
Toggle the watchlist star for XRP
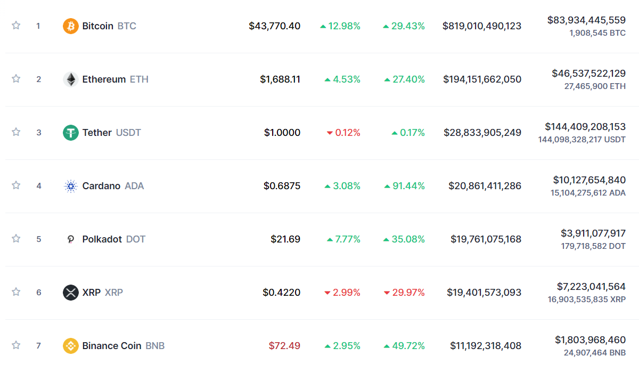(16, 292)
